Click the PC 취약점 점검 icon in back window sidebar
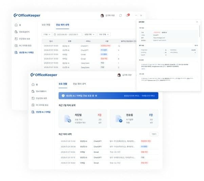The width and height of the screenshot is (204, 181). [16, 46]
